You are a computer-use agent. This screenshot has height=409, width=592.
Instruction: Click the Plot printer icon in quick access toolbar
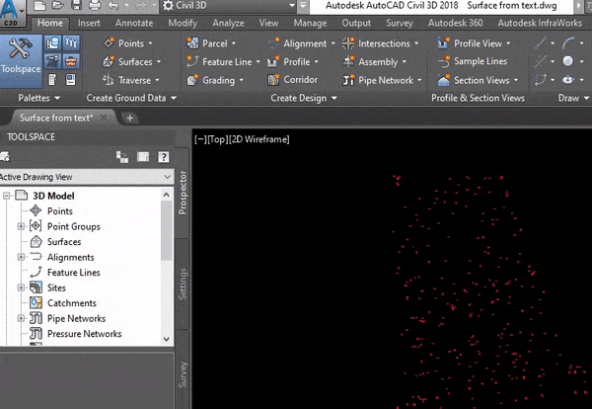click(x=95, y=5)
